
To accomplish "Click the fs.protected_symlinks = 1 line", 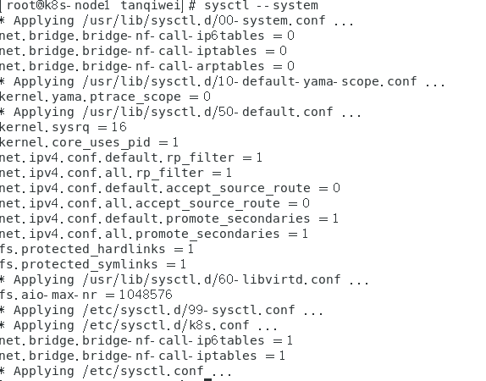I will (93, 264).
